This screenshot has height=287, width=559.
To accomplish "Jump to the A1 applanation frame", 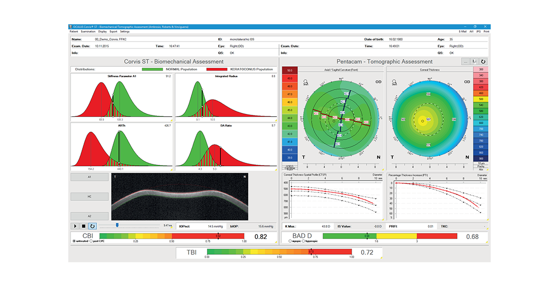I will click(90, 177).
